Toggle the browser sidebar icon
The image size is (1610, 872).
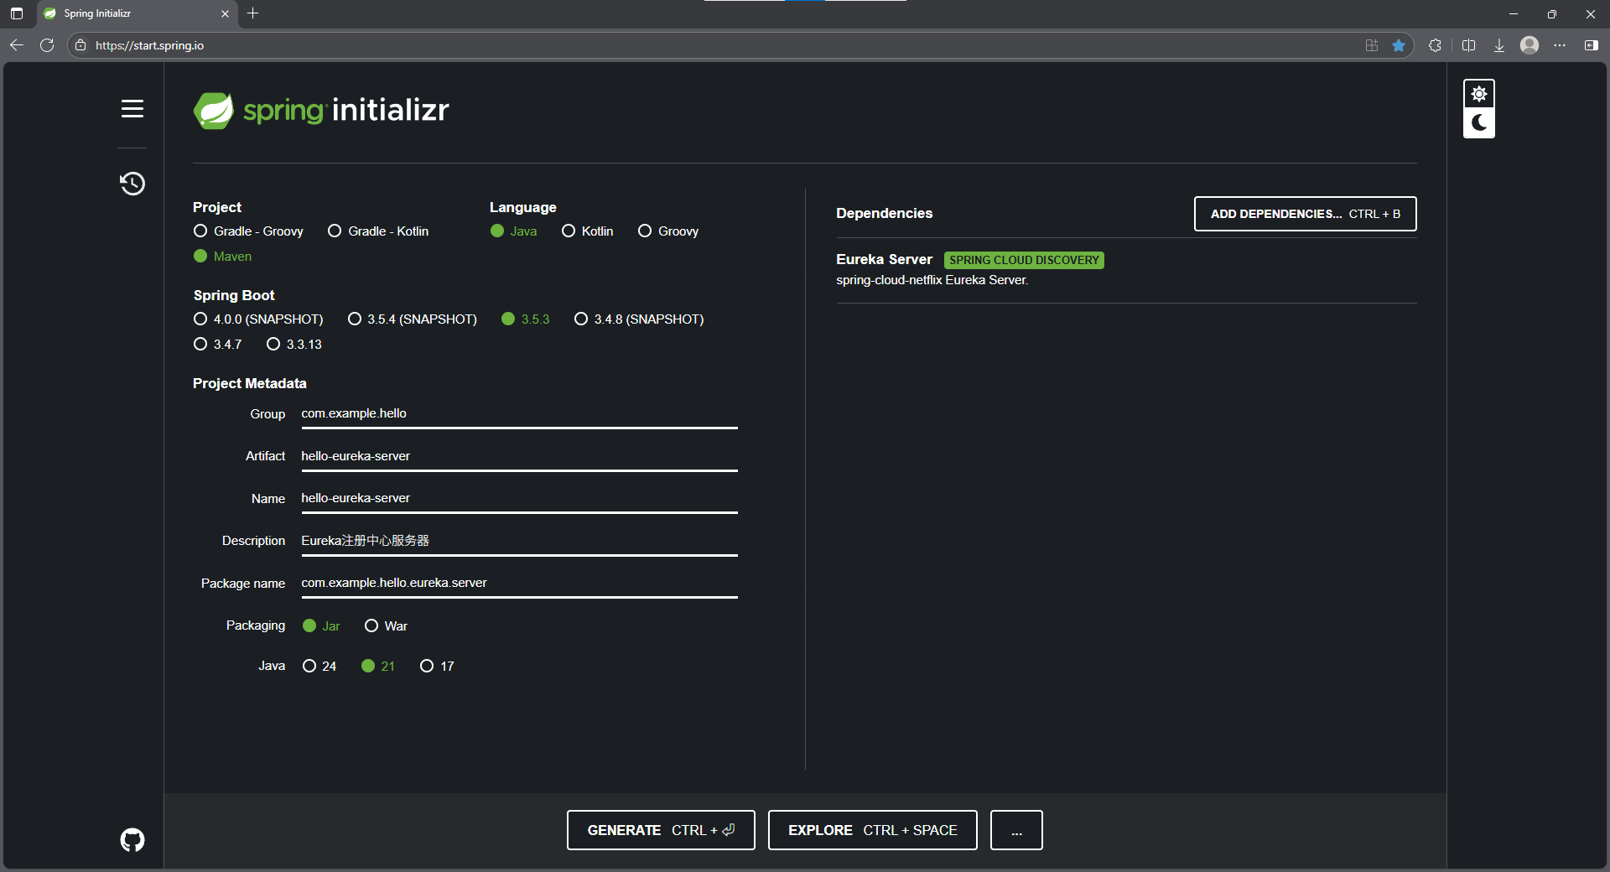[1591, 45]
